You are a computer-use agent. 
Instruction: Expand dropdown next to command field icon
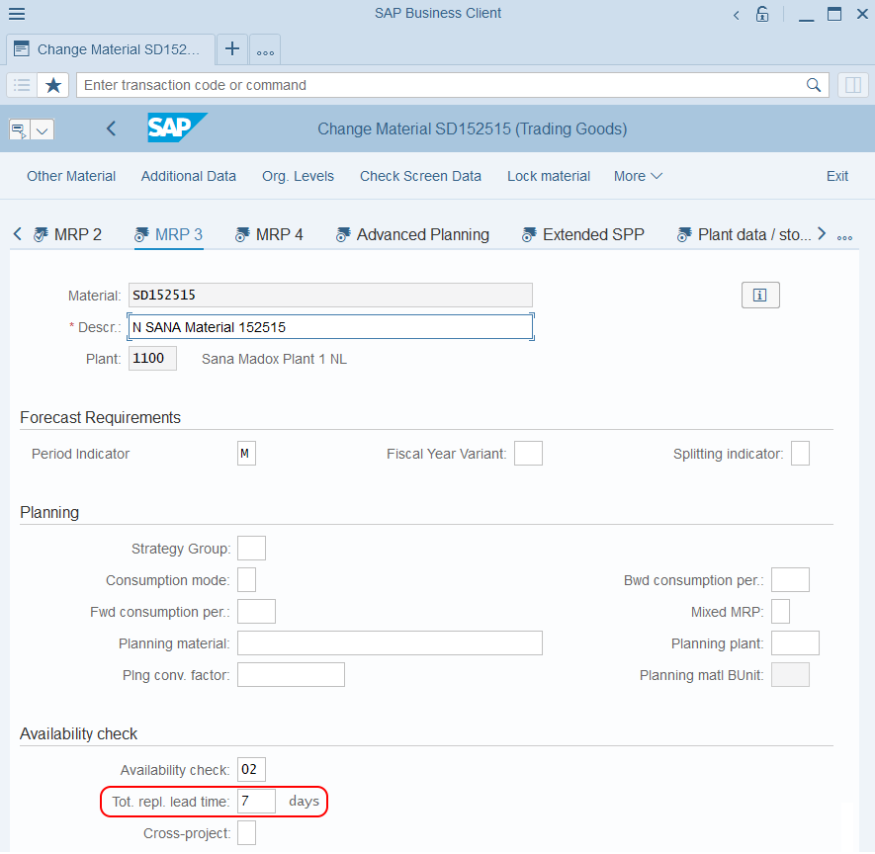tap(43, 130)
